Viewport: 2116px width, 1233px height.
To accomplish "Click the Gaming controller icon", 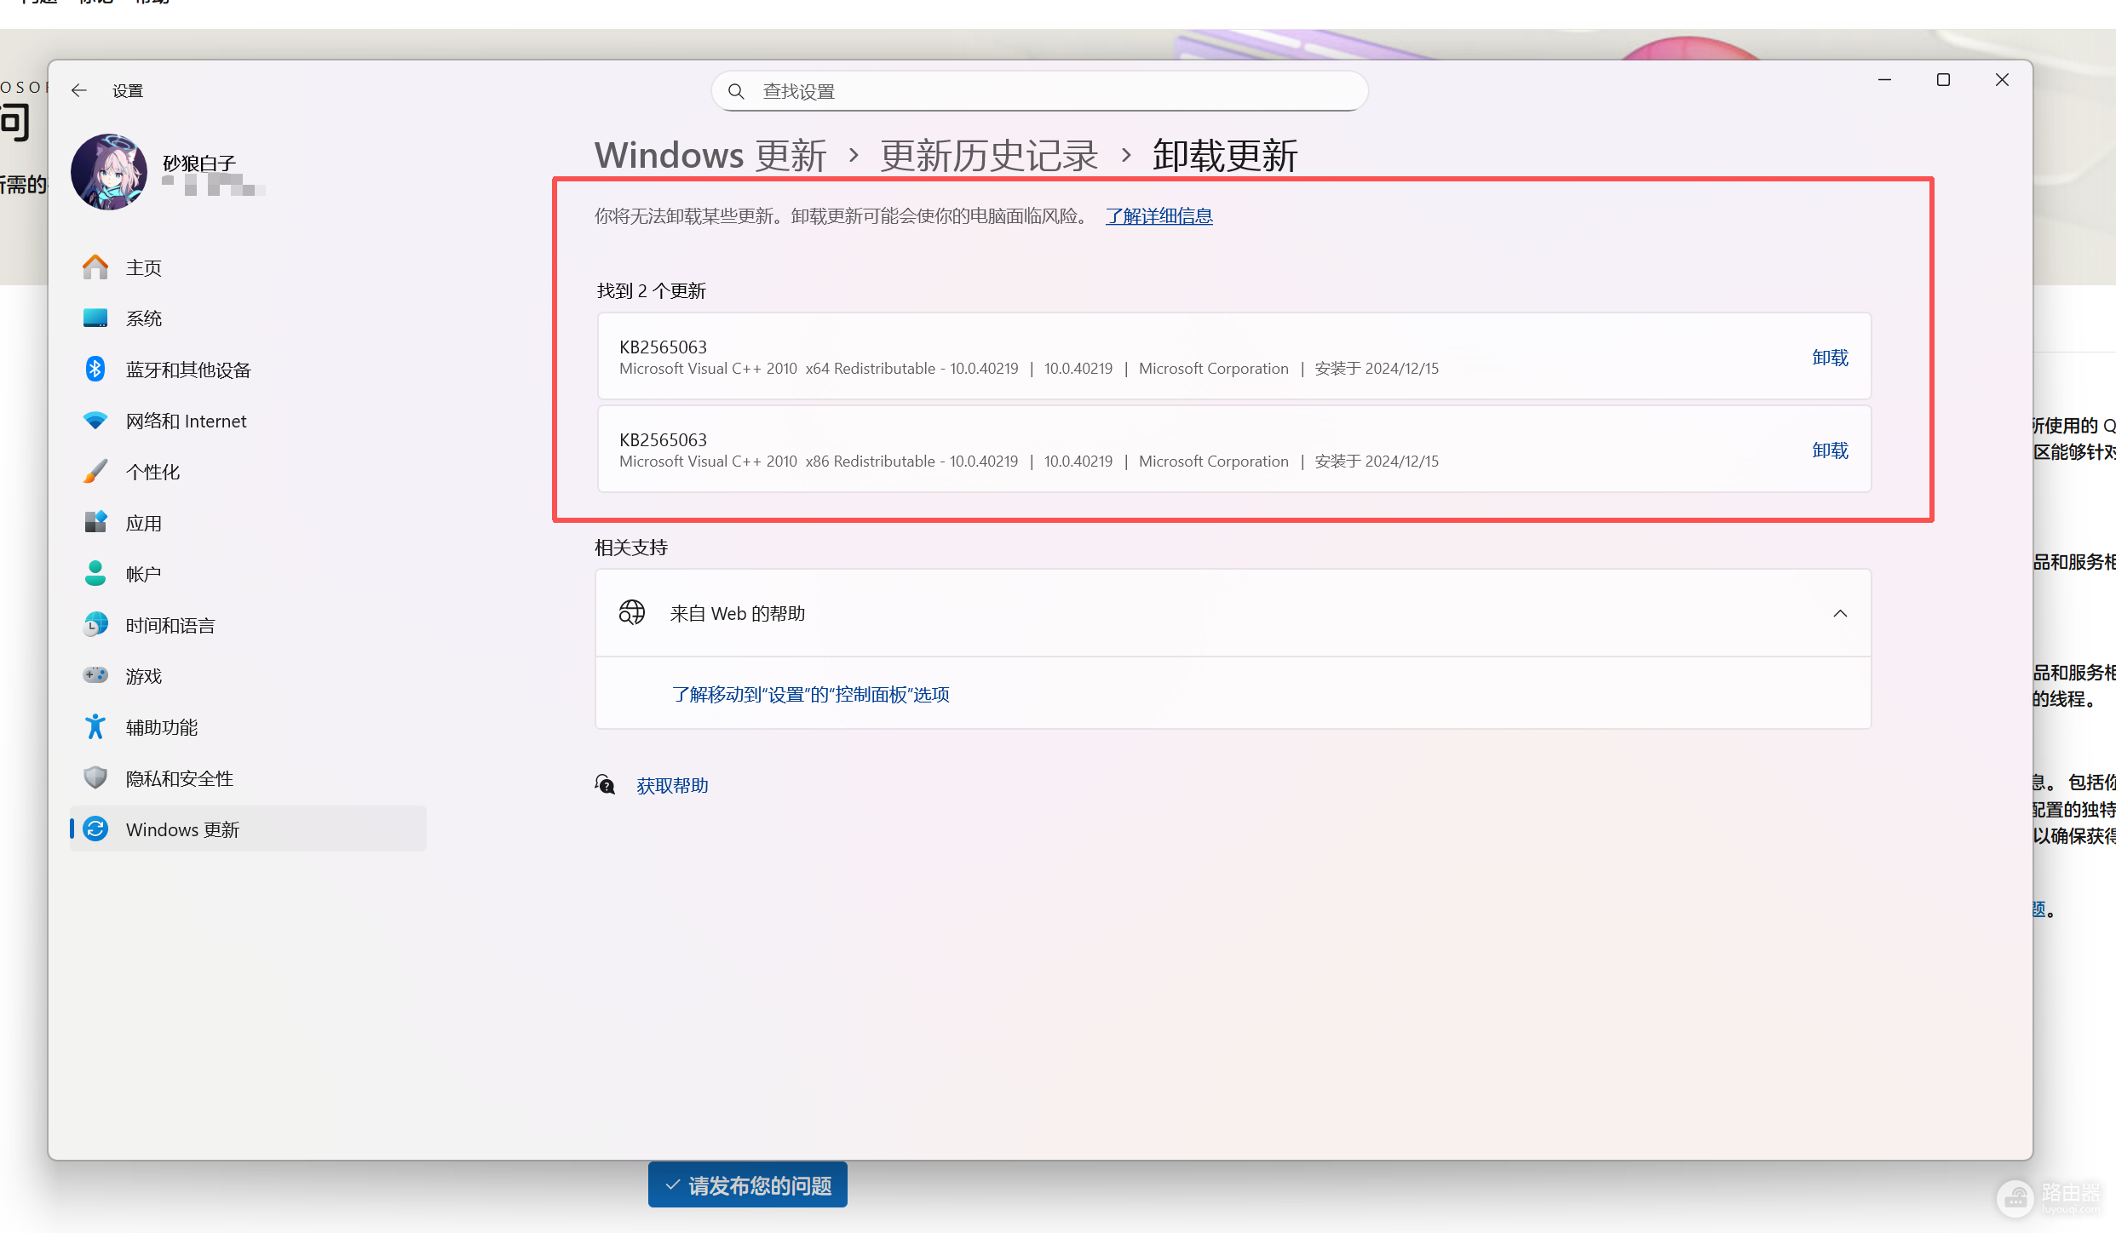I will (95, 675).
